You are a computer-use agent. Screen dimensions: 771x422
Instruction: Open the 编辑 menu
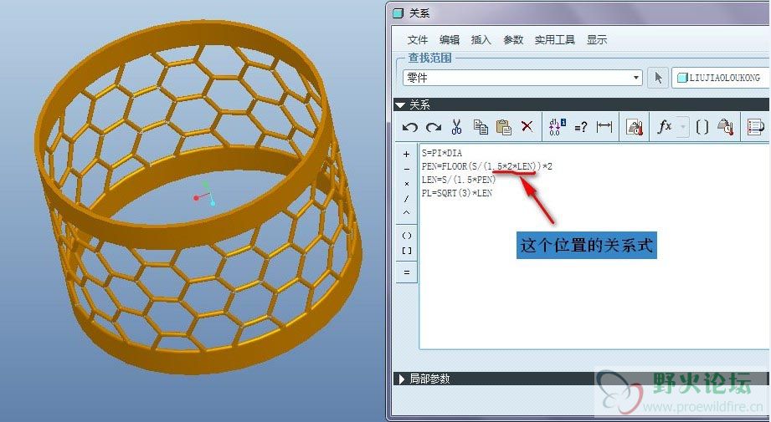[450, 40]
